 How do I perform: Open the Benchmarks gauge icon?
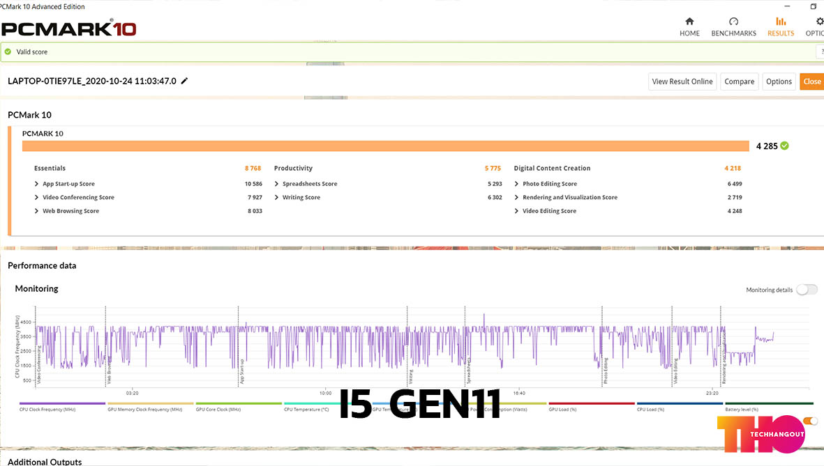tap(733, 21)
